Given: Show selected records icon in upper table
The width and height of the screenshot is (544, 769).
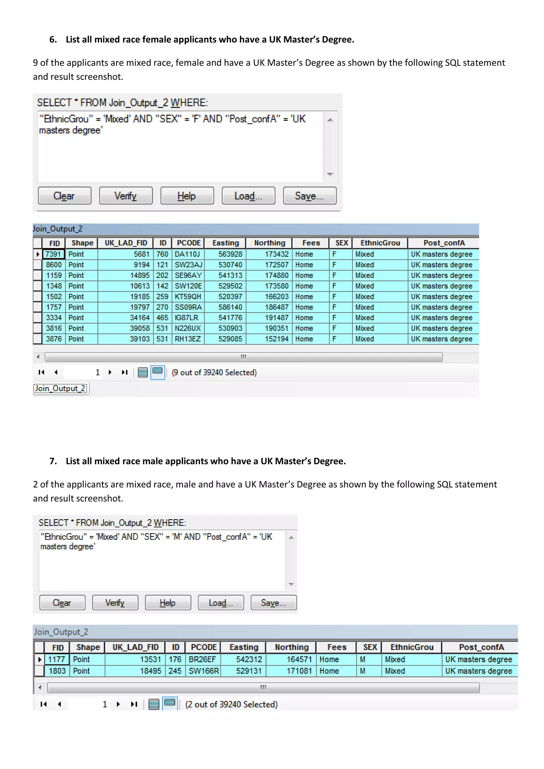Looking at the screenshot, I should pyautogui.click(x=158, y=372).
